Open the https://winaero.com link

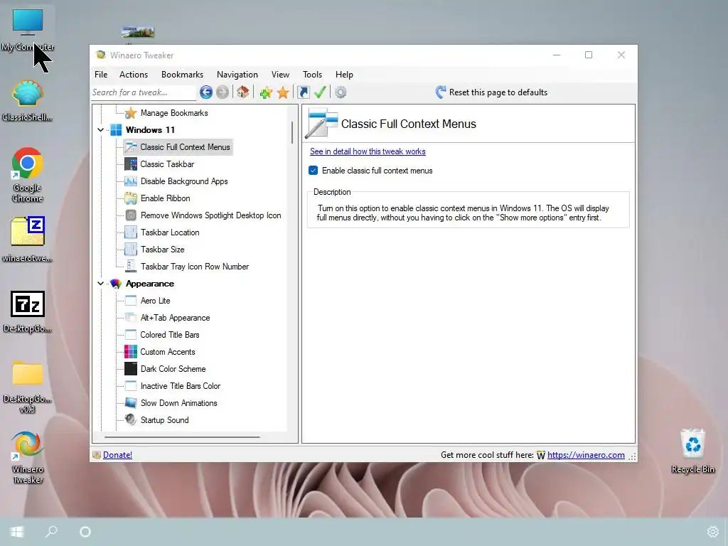pos(586,455)
